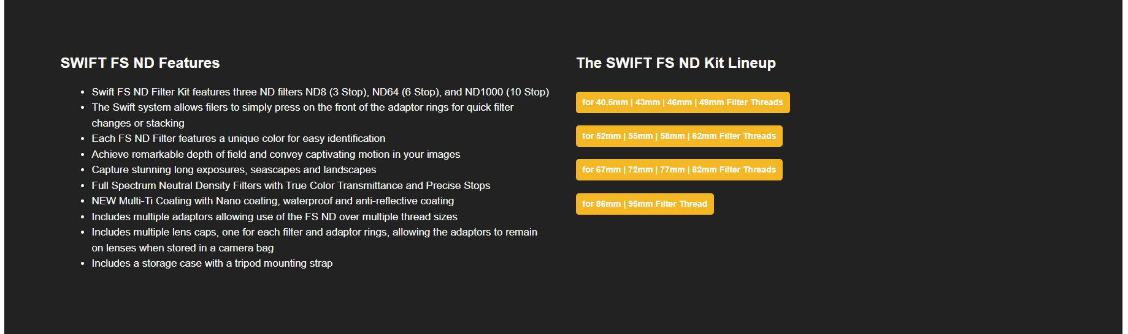
Task: Click the "unique color for easy identification" line
Action: (x=239, y=138)
